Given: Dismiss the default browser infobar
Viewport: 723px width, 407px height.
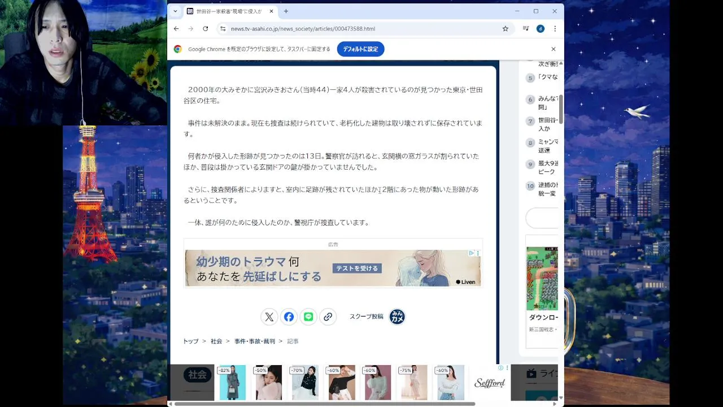Looking at the screenshot, I should click(x=554, y=49).
